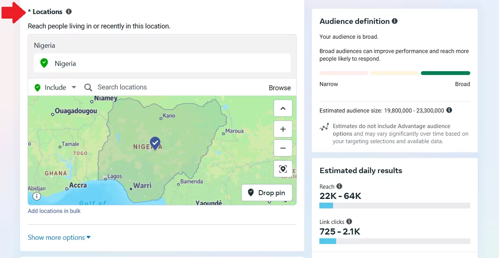The height and width of the screenshot is (258, 499).
Task: Click the Nigeria pin marker on map
Action: [x=155, y=143]
